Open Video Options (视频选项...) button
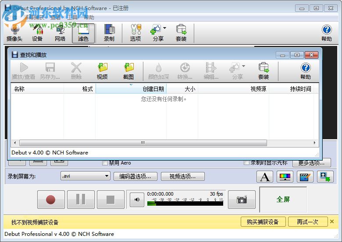The height and width of the screenshot is (242, 342). coord(182,176)
